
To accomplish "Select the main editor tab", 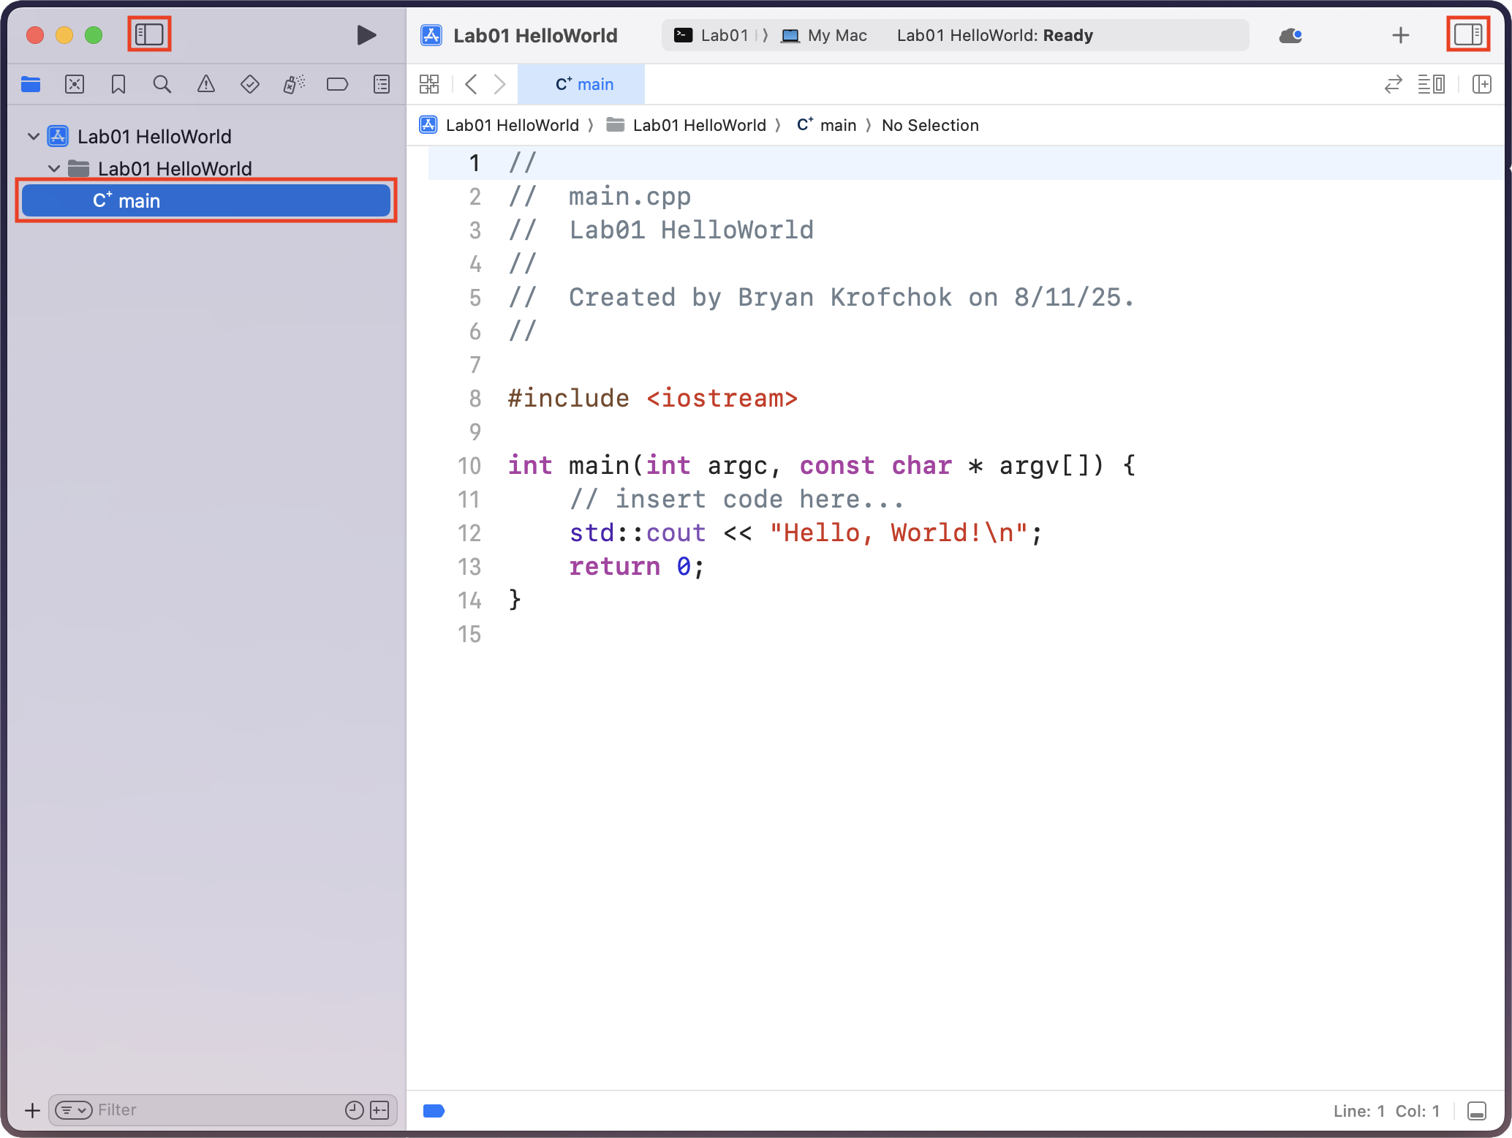I will click(x=583, y=85).
